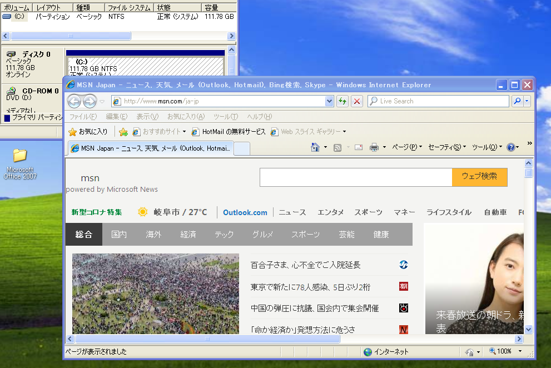Open the Web スライス ギャラリー favorites link
Viewport: 551px width, 368px height.
point(308,132)
